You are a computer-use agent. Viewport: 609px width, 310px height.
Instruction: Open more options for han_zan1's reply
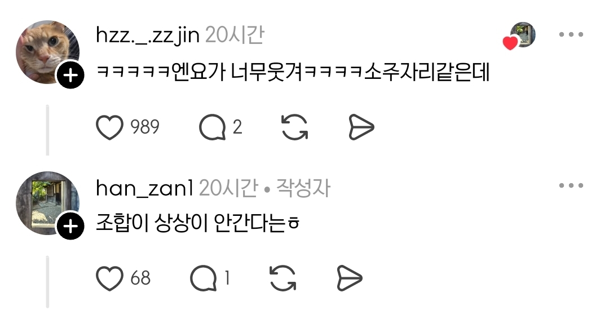pyautogui.click(x=571, y=185)
